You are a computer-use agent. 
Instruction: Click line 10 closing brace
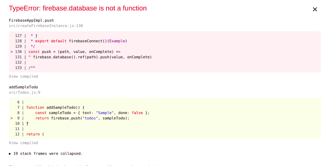[28, 123]
